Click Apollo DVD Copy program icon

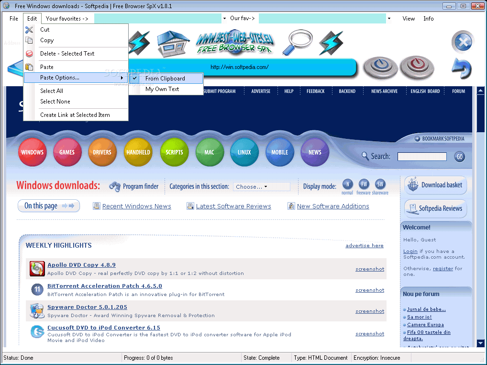[x=37, y=269]
